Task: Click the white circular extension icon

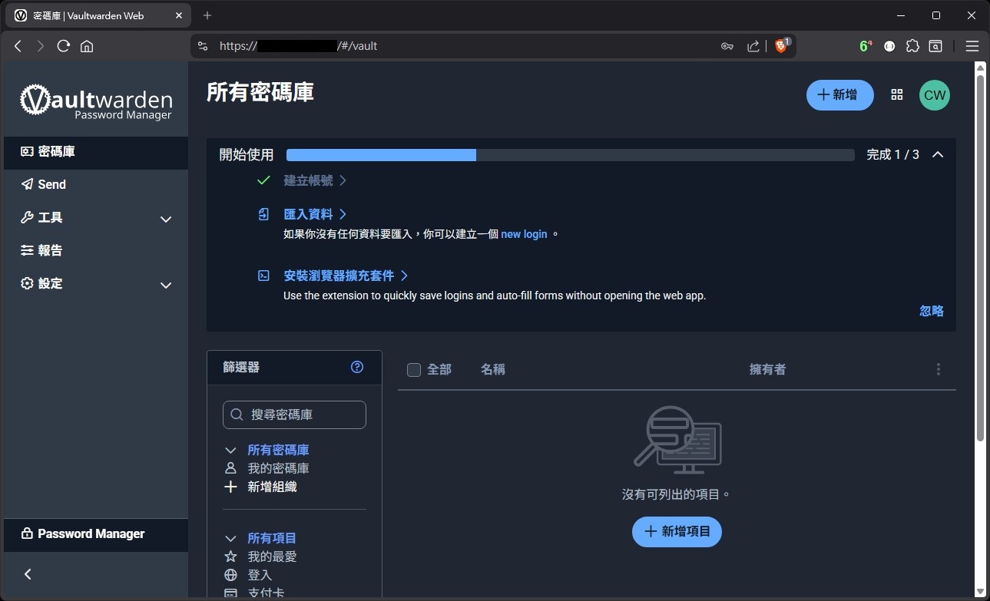Action: [x=889, y=46]
